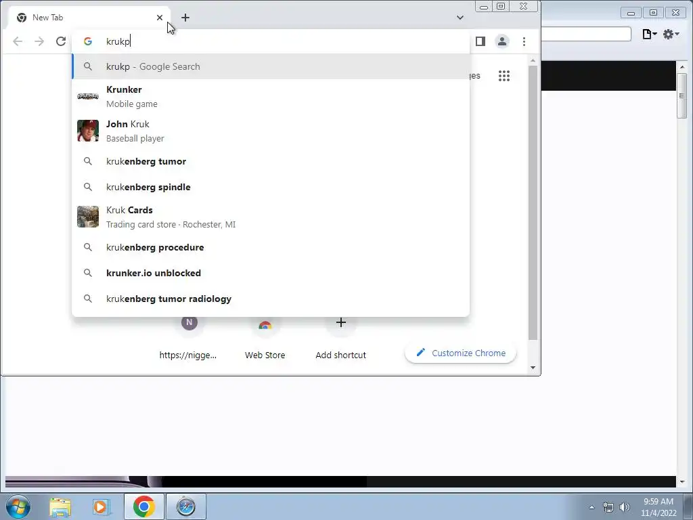Click the New Tab tab
The width and height of the screenshot is (693, 520).
pyautogui.click(x=89, y=18)
